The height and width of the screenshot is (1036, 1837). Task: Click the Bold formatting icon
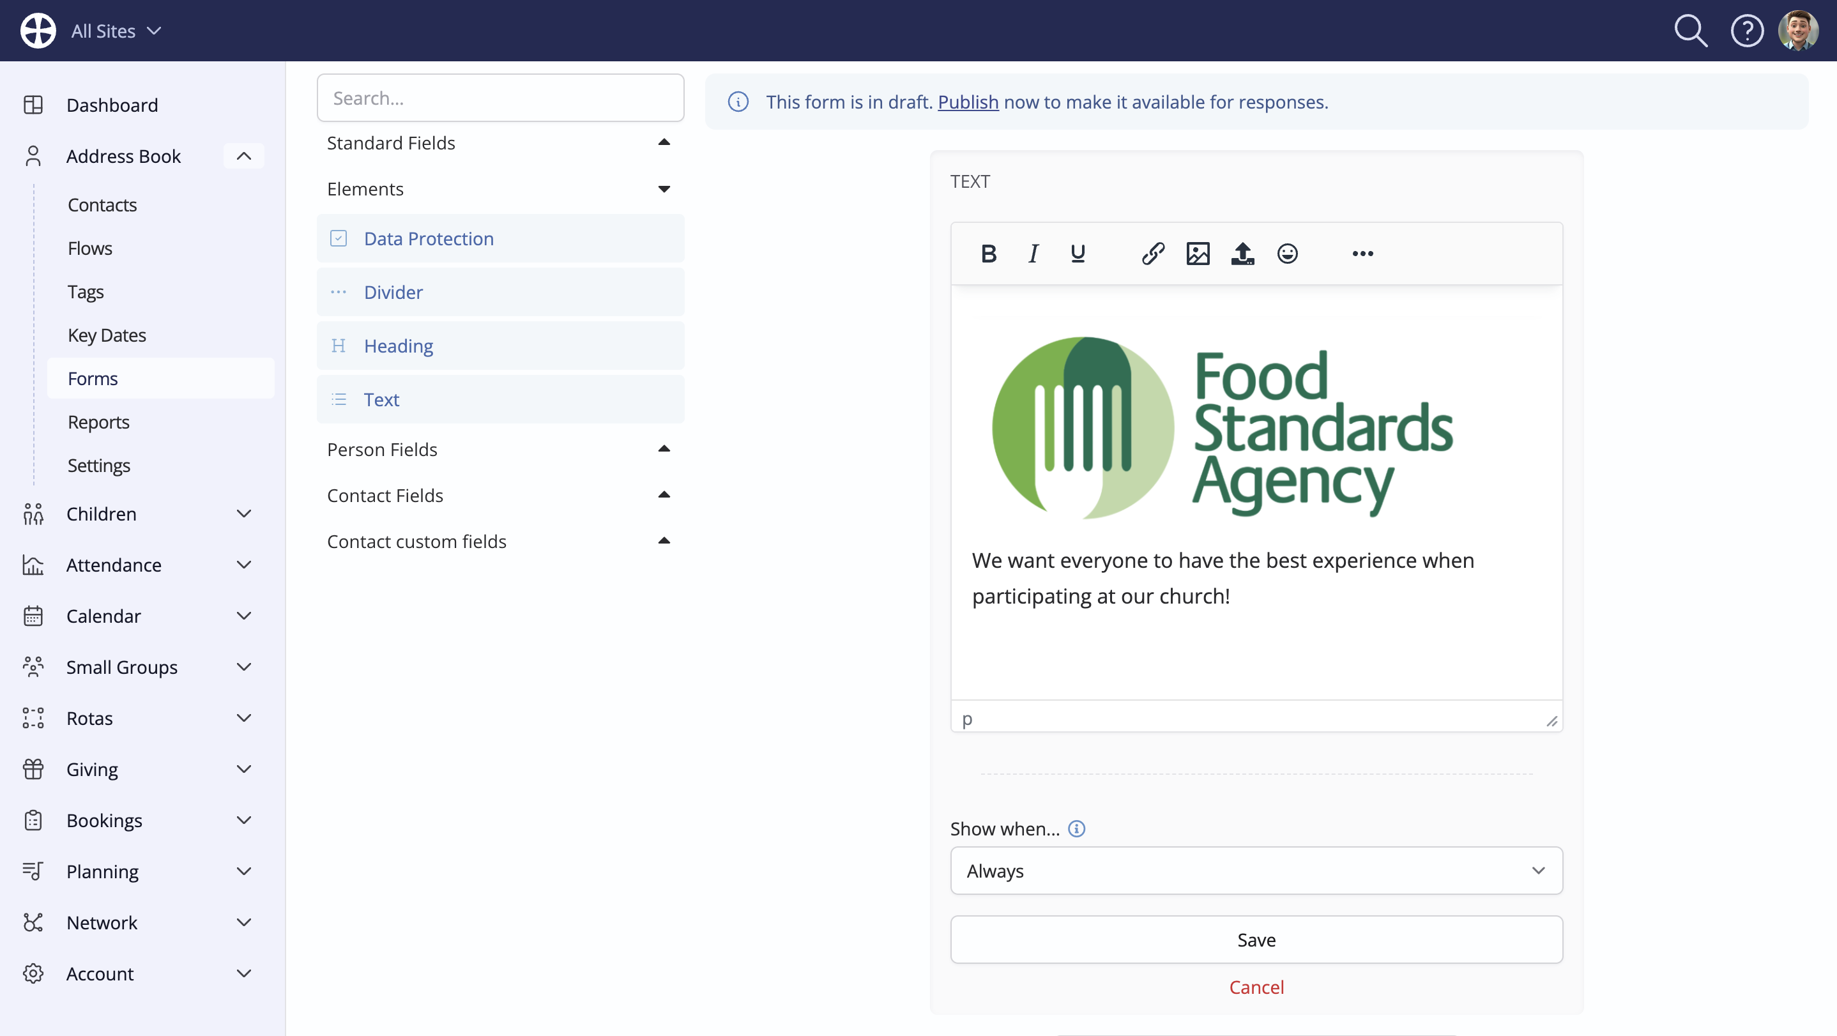pos(988,254)
